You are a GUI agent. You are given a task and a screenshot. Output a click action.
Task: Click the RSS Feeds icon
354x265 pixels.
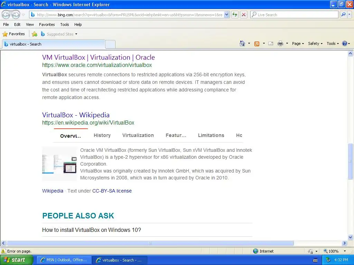coord(257,44)
